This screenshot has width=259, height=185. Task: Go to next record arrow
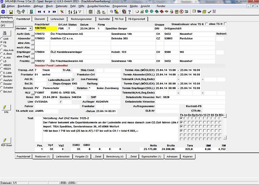[x=49, y=12]
